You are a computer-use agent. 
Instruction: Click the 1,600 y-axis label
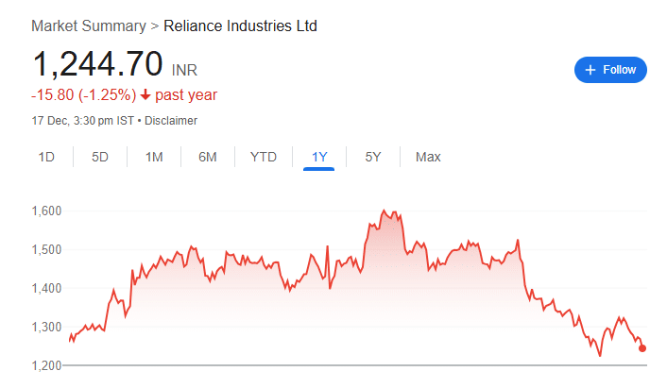point(47,211)
